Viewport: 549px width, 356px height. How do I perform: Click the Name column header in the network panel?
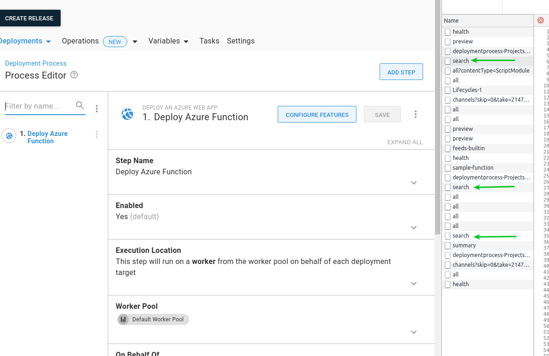[487, 21]
